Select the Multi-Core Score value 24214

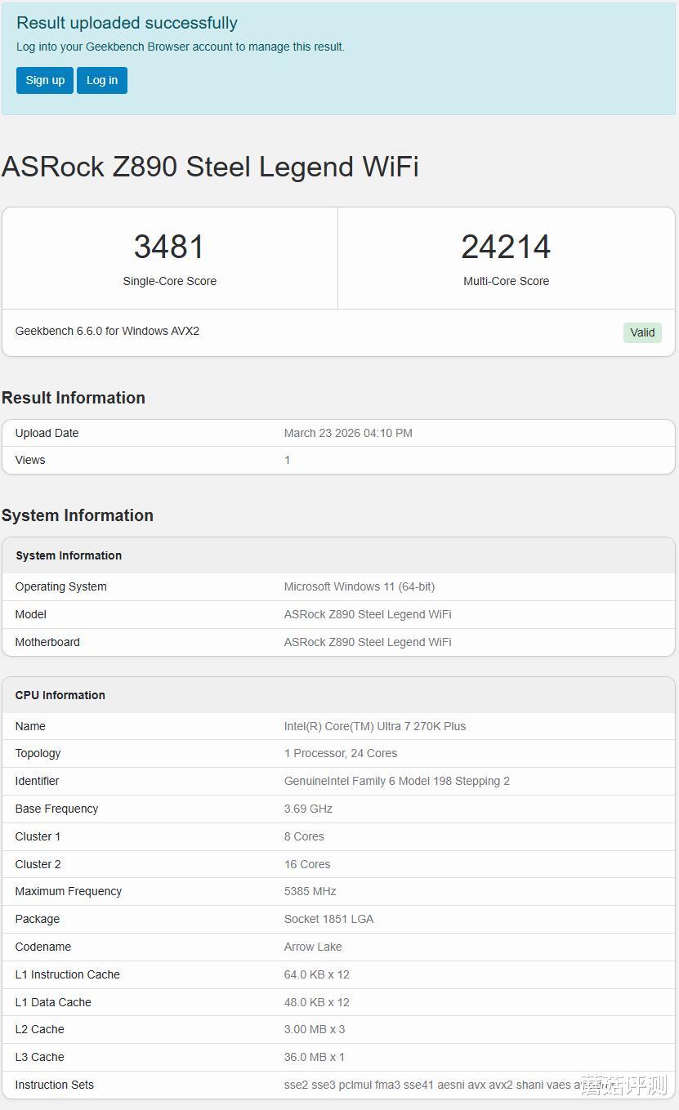[x=506, y=247]
